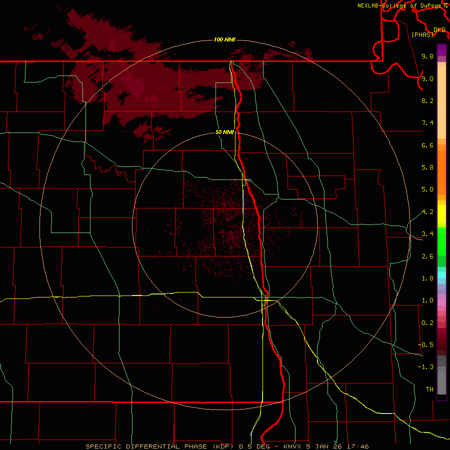Pick the bright green segment of the color bar
Screen dimensions: 450x450
pos(441,240)
